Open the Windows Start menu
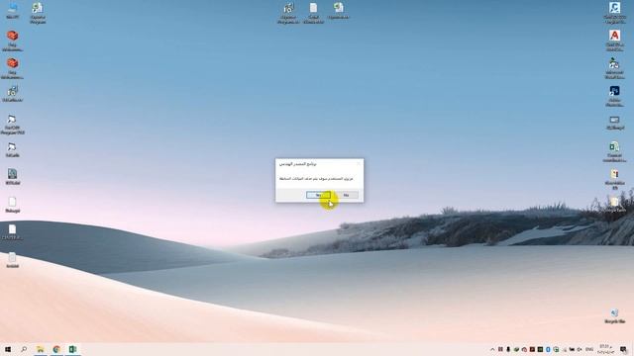 coord(8,349)
